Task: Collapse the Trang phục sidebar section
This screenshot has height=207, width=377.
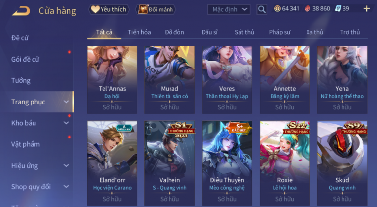Action: pyautogui.click(x=66, y=102)
